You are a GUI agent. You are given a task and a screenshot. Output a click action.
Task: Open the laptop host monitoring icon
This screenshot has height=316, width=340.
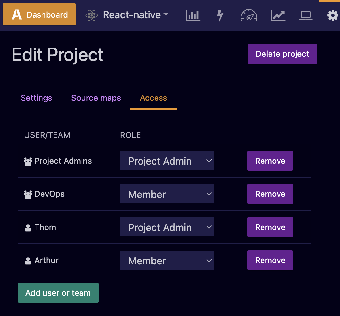[305, 16]
